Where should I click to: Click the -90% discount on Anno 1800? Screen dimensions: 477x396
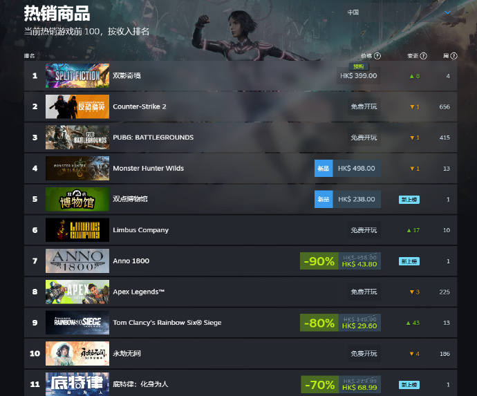(319, 261)
